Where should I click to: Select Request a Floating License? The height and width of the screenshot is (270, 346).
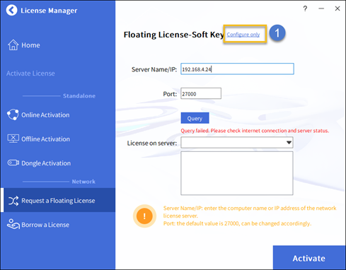pyautogui.click(x=58, y=200)
